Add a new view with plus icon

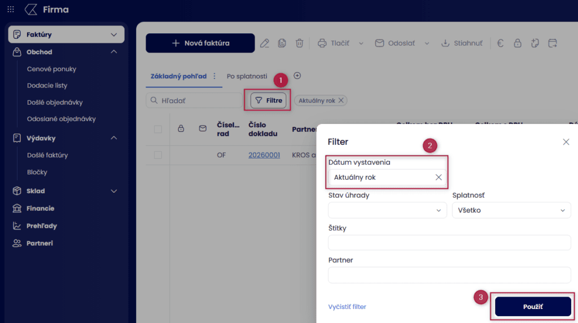coord(297,76)
